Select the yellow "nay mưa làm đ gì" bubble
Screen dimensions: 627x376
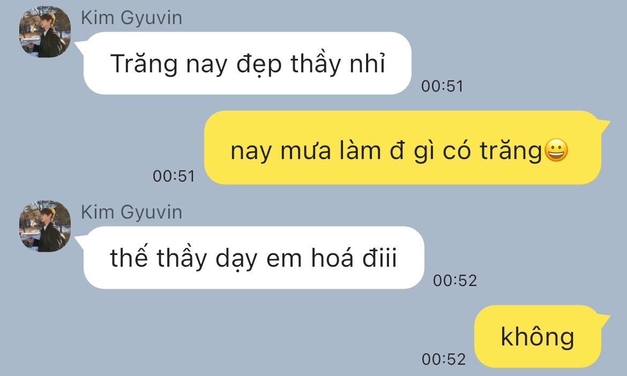402,147
